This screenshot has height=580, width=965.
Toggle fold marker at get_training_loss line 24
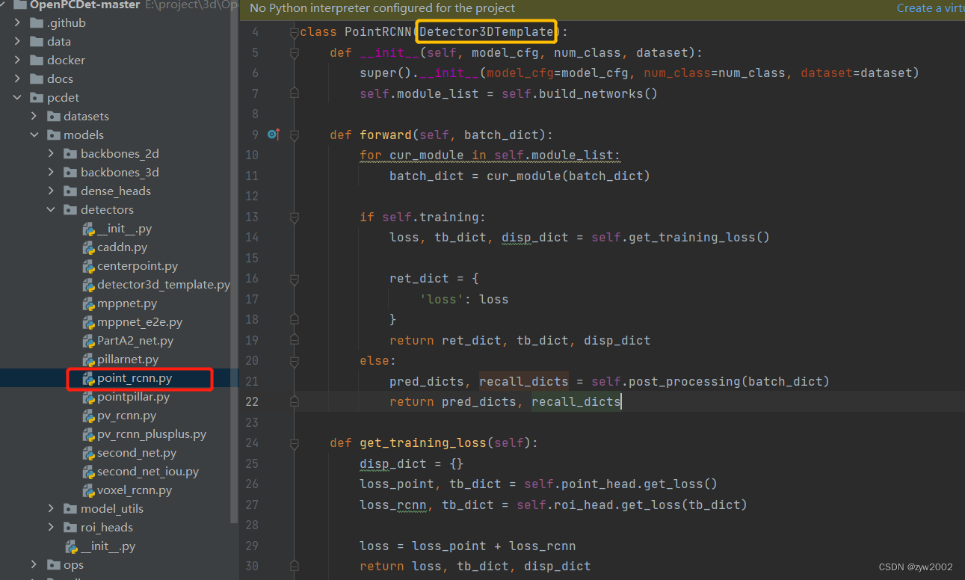coord(294,442)
